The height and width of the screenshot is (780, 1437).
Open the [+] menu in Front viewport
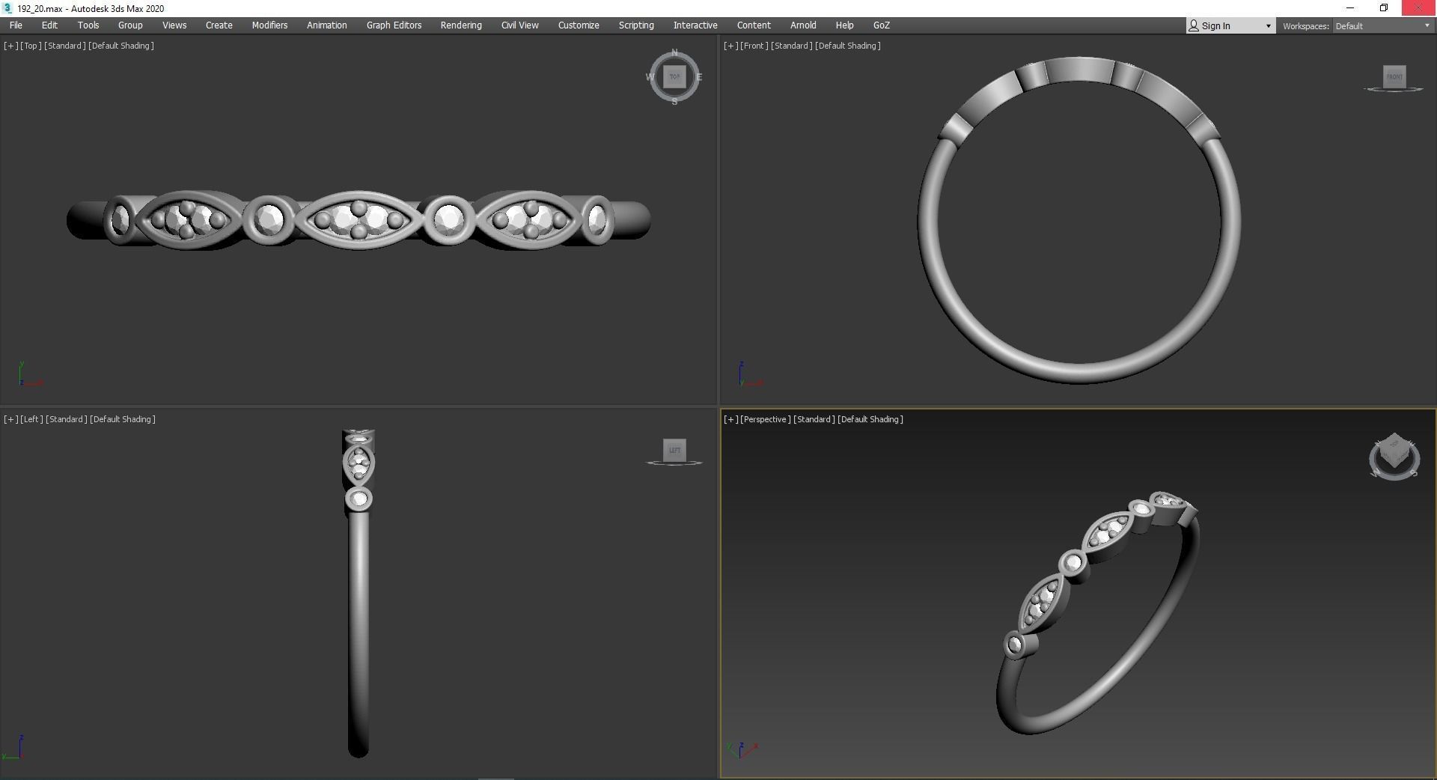730,46
